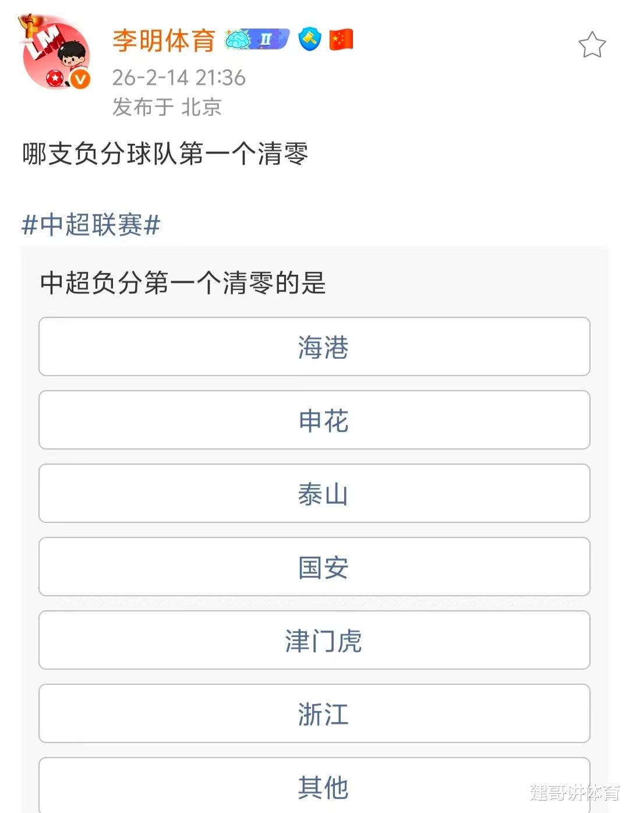
Task: Click the star favorite icon
Action: [x=592, y=45]
